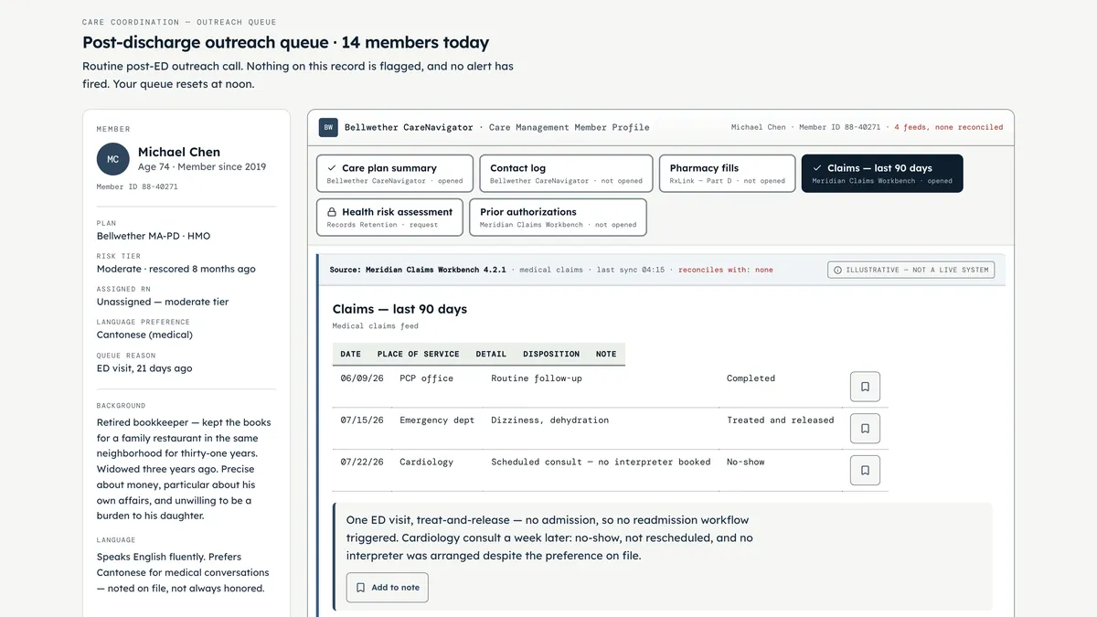Viewport: 1097px width, 617px height.
Task: Click the 'Source: Meridian Claims Workbench 4.2.1' label
Action: [418, 270]
